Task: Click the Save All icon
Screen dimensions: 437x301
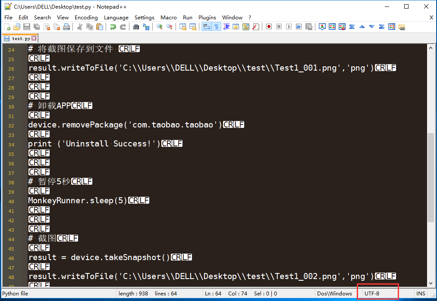Action: coord(37,27)
